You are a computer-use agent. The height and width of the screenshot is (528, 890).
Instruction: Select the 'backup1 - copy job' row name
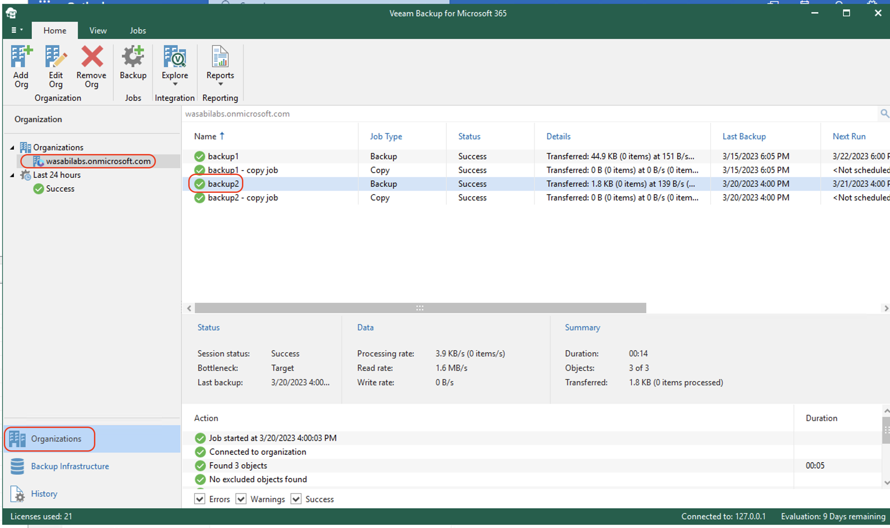point(243,170)
